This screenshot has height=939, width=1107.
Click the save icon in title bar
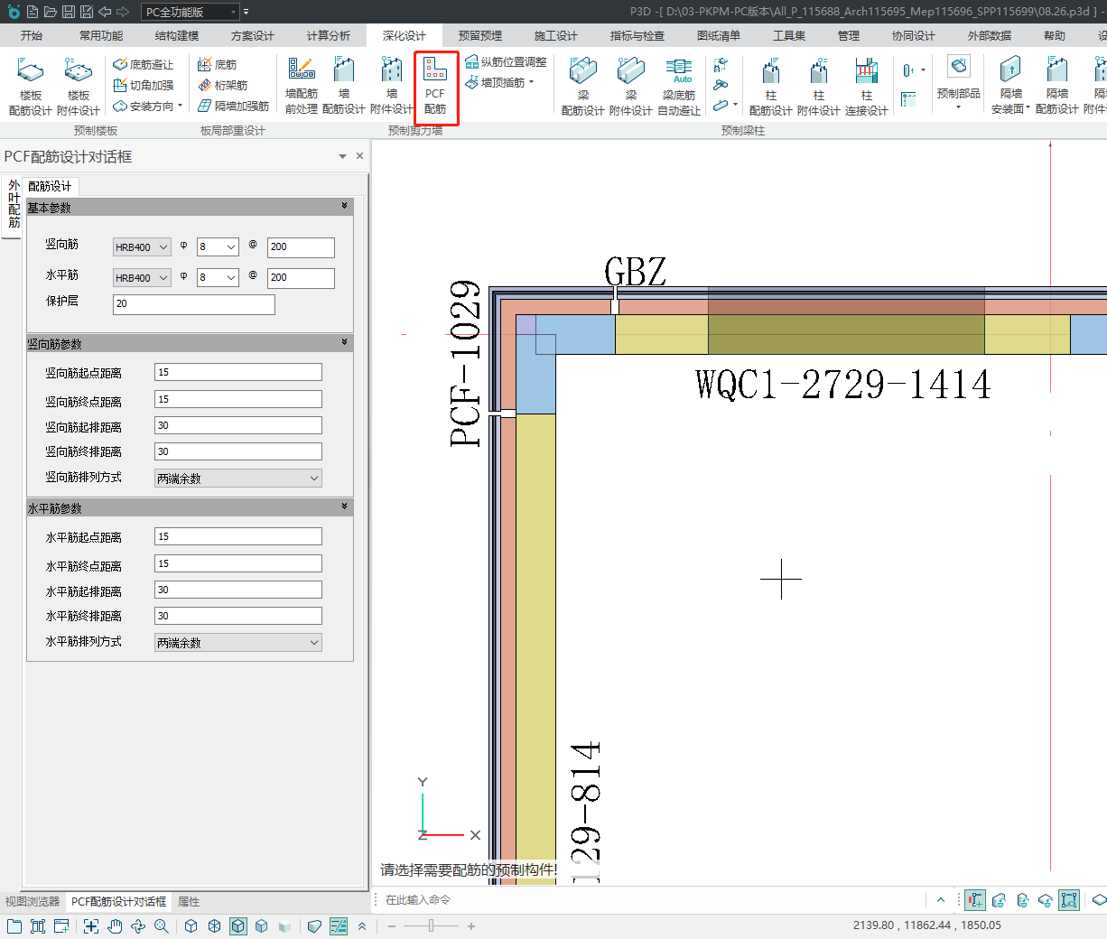coord(69,12)
